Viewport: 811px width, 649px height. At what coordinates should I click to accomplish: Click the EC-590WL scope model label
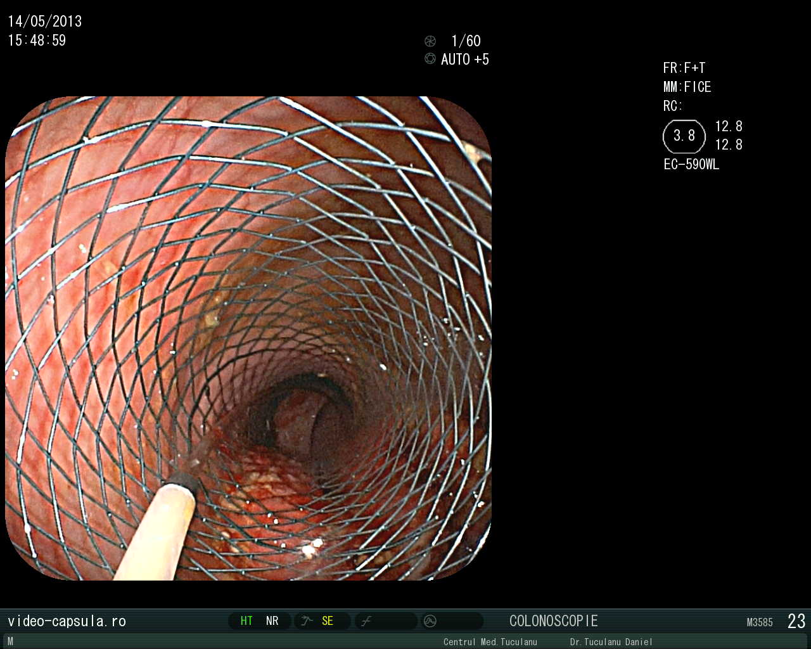691,164
